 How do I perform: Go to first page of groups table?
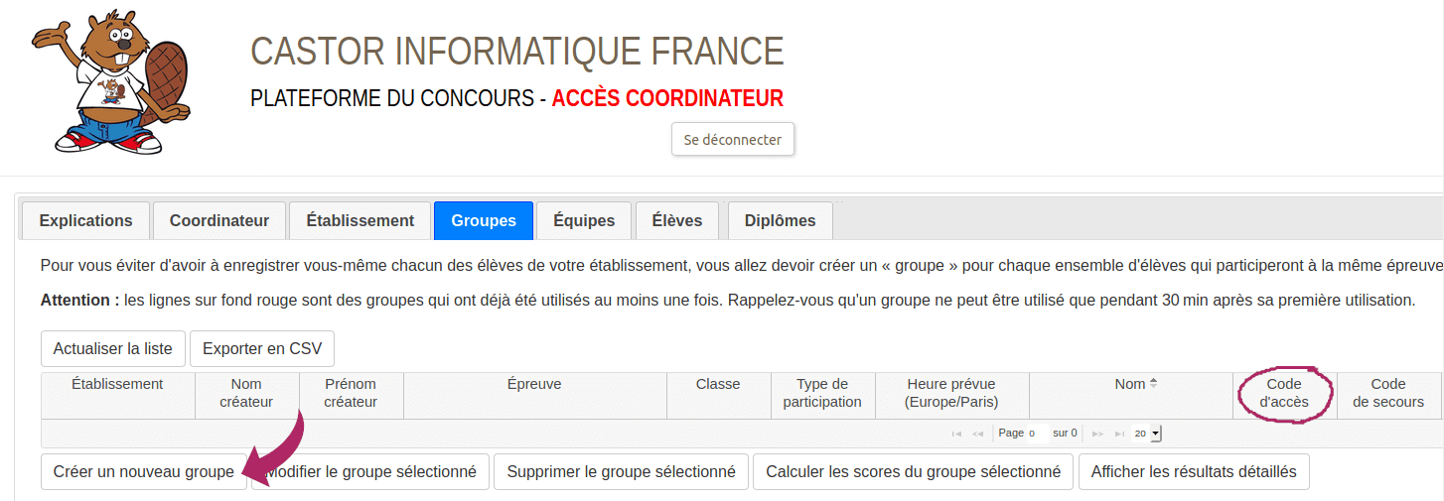(956, 434)
